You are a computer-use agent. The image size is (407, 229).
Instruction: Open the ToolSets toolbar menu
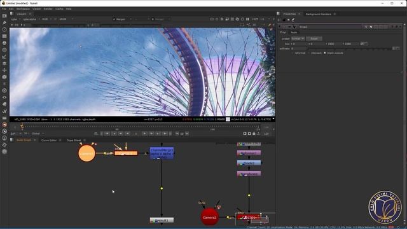point(4,111)
